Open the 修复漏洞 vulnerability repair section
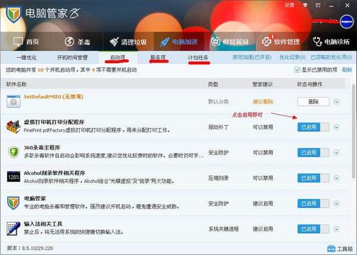 (x=229, y=42)
